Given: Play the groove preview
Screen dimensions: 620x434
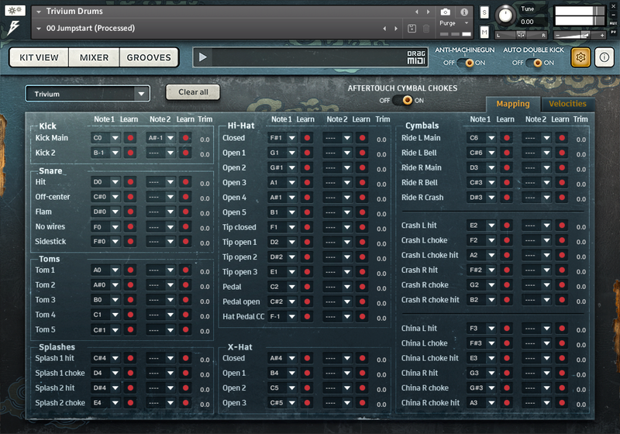Looking at the screenshot, I should (x=203, y=57).
